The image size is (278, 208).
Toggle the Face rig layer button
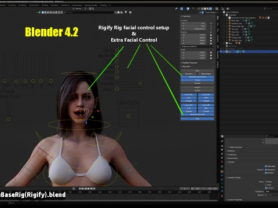click(x=197, y=70)
